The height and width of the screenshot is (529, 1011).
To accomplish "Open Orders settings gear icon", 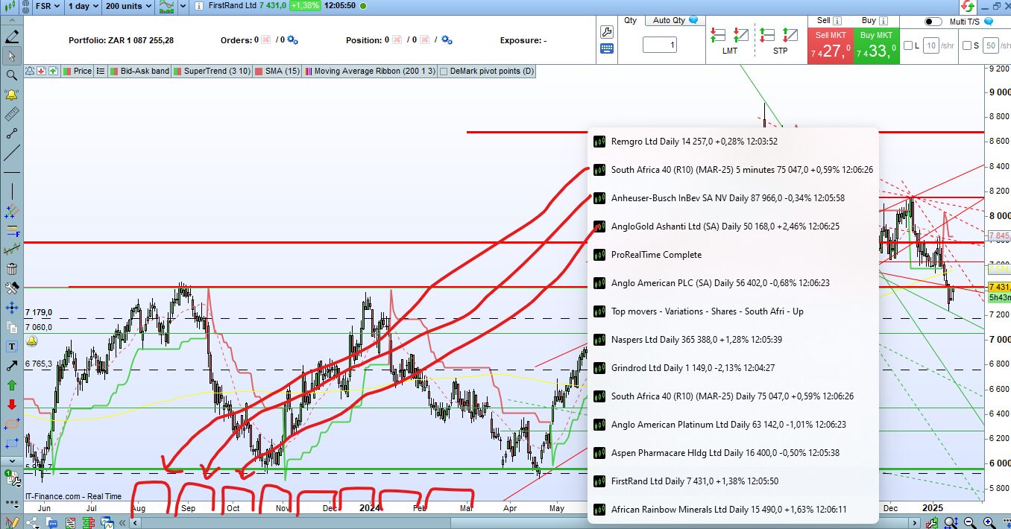I will pyautogui.click(x=292, y=40).
